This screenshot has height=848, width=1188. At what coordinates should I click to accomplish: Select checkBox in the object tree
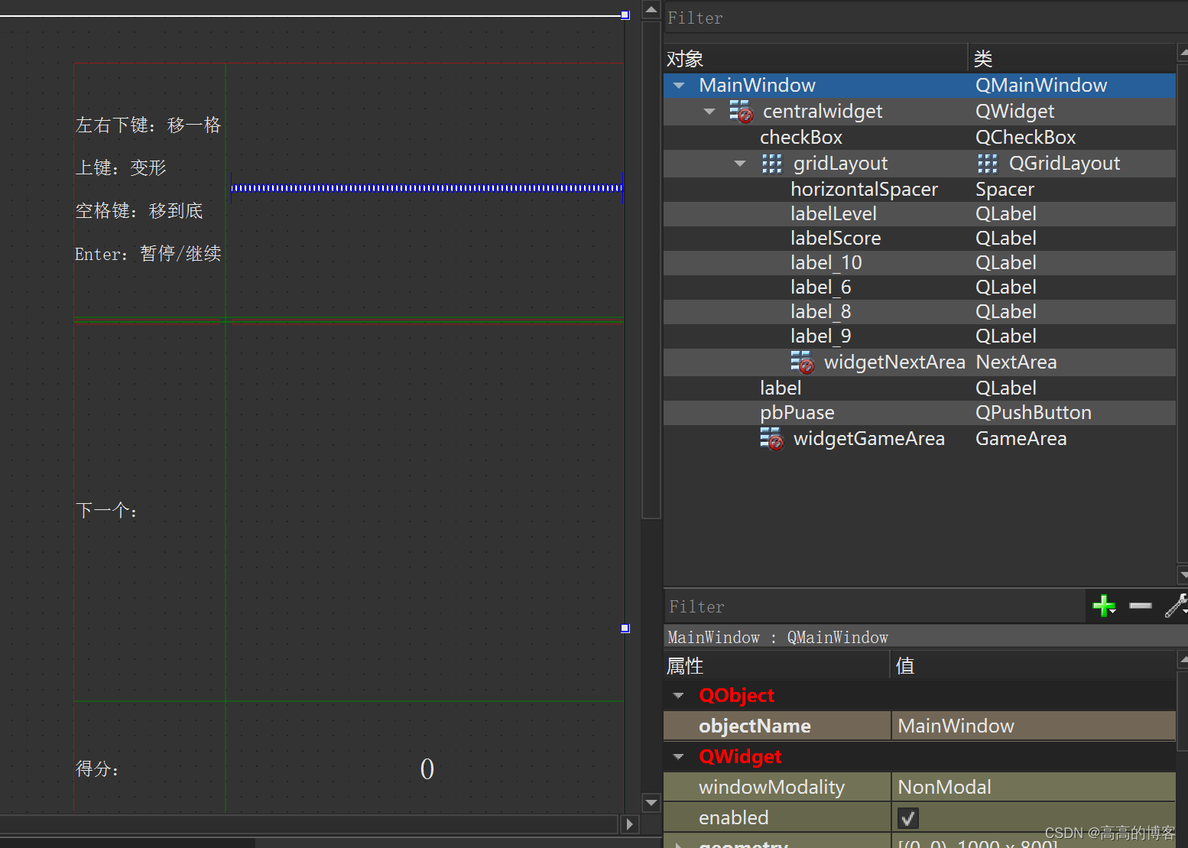800,138
